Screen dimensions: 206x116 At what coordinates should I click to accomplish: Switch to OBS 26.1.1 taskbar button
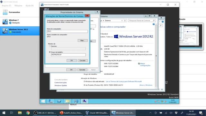45,113
